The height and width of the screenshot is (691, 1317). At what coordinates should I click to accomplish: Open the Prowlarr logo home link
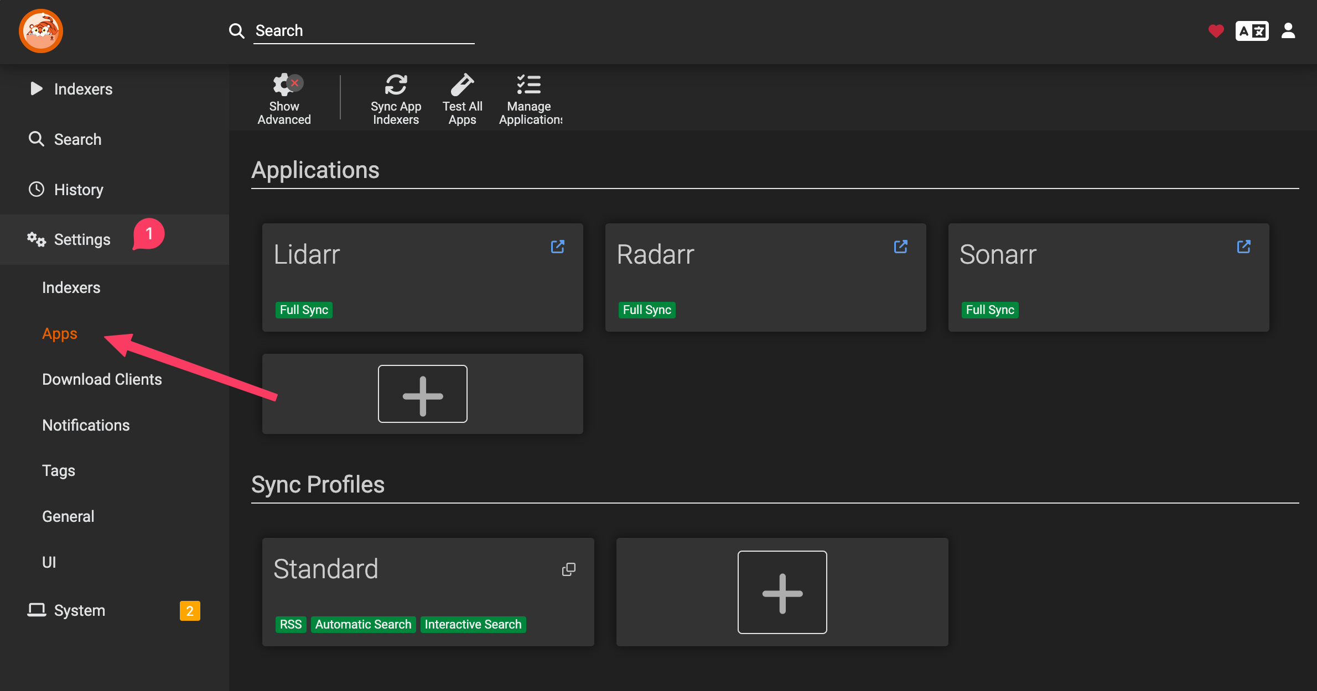click(41, 31)
